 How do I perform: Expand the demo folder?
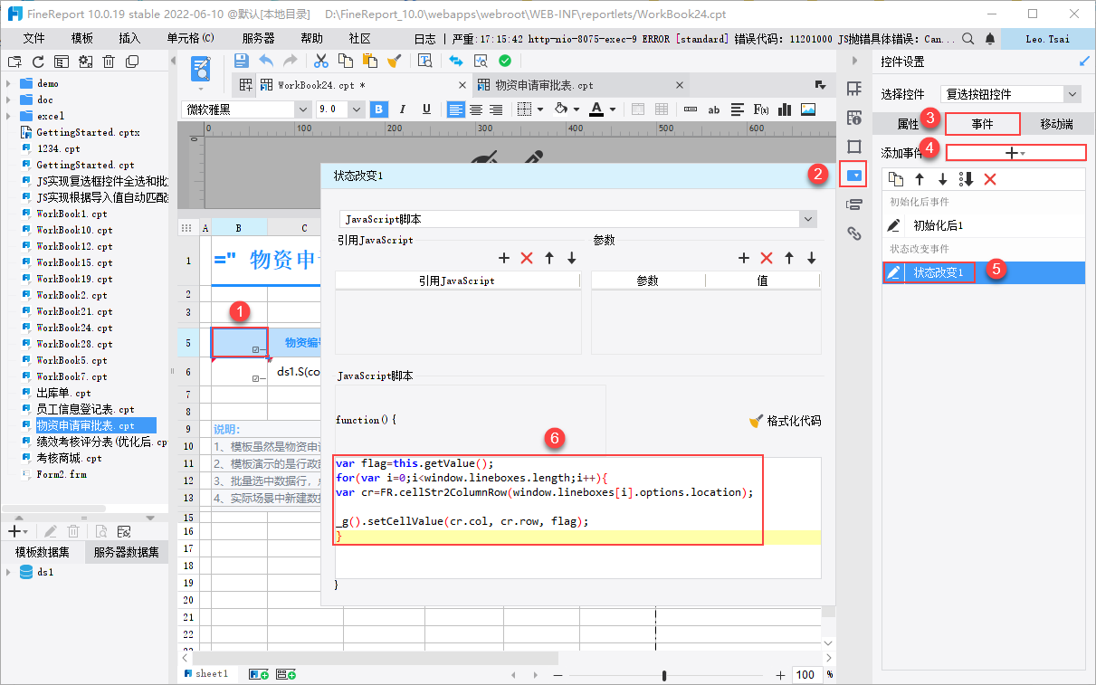(8, 83)
